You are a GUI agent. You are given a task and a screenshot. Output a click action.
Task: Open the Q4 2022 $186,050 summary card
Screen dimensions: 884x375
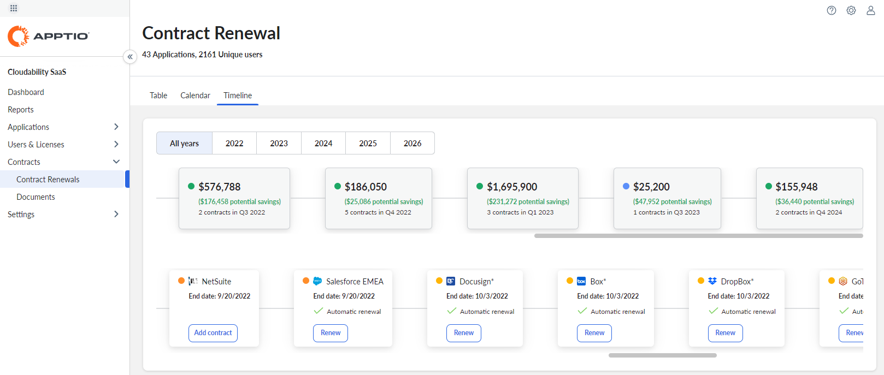[x=379, y=198]
